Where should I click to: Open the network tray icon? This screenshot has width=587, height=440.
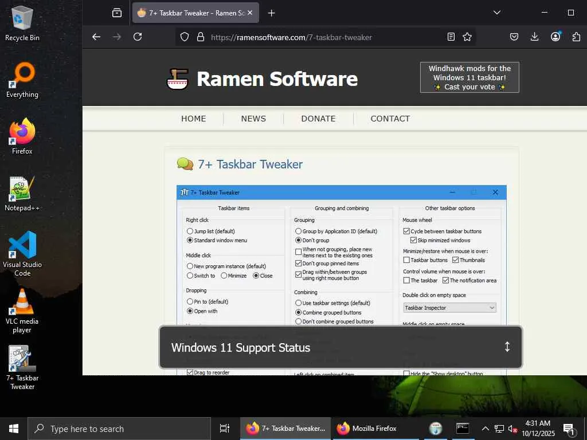coord(499,429)
